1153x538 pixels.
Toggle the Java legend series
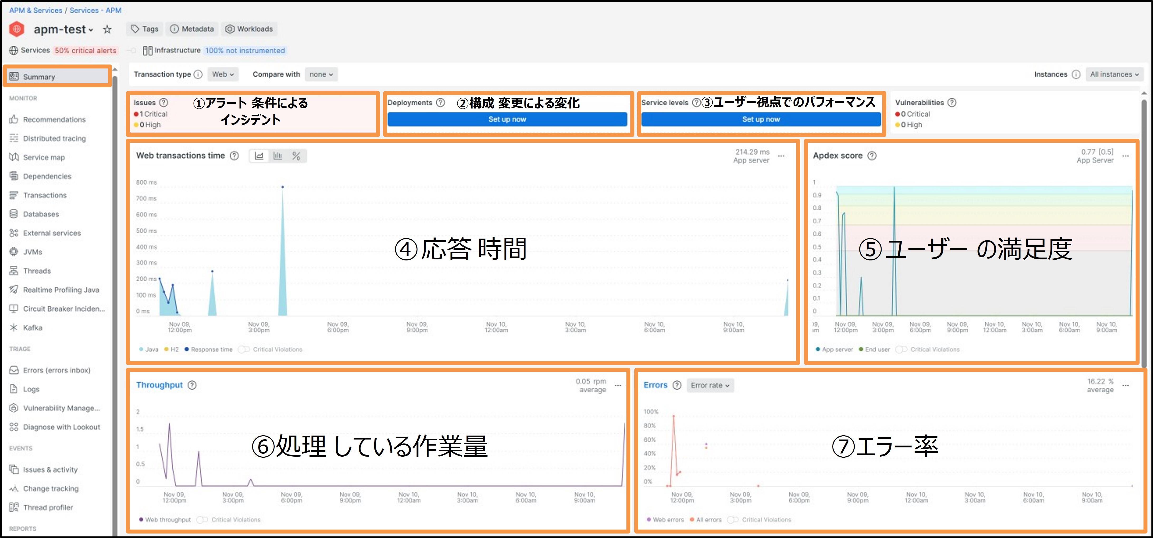(149, 349)
